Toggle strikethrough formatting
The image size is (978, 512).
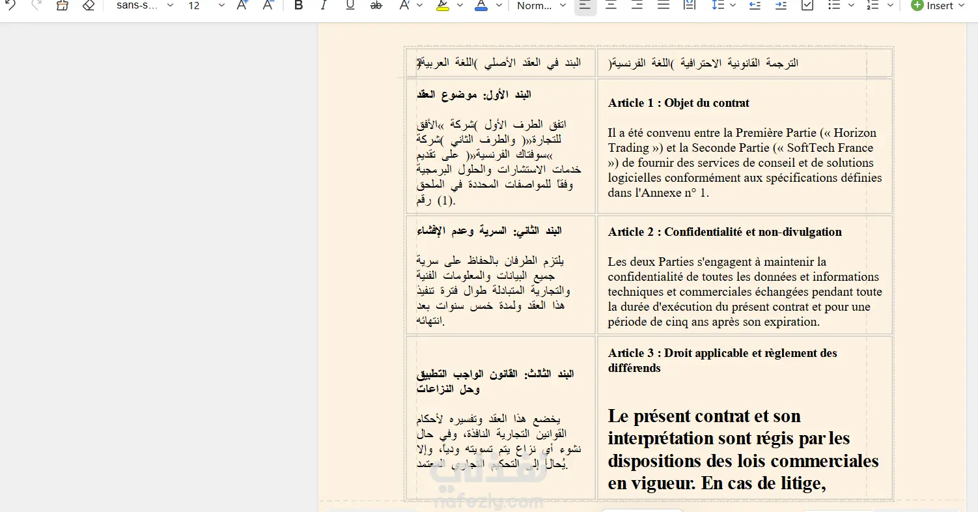coord(376,5)
